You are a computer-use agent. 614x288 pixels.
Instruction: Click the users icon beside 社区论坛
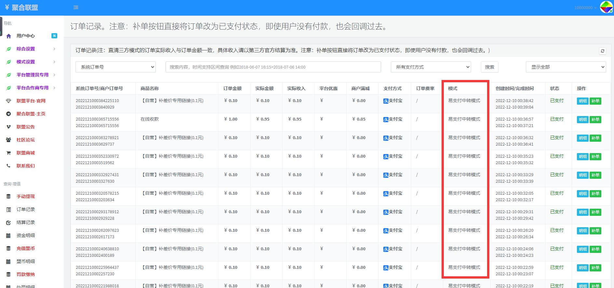pos(9,140)
